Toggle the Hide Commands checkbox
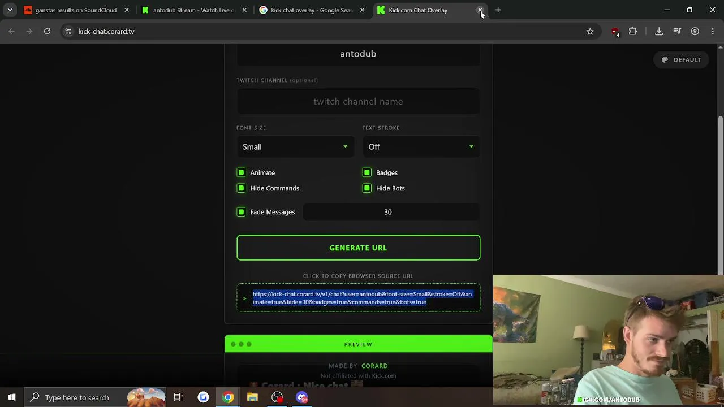The height and width of the screenshot is (407, 724). pos(241,188)
